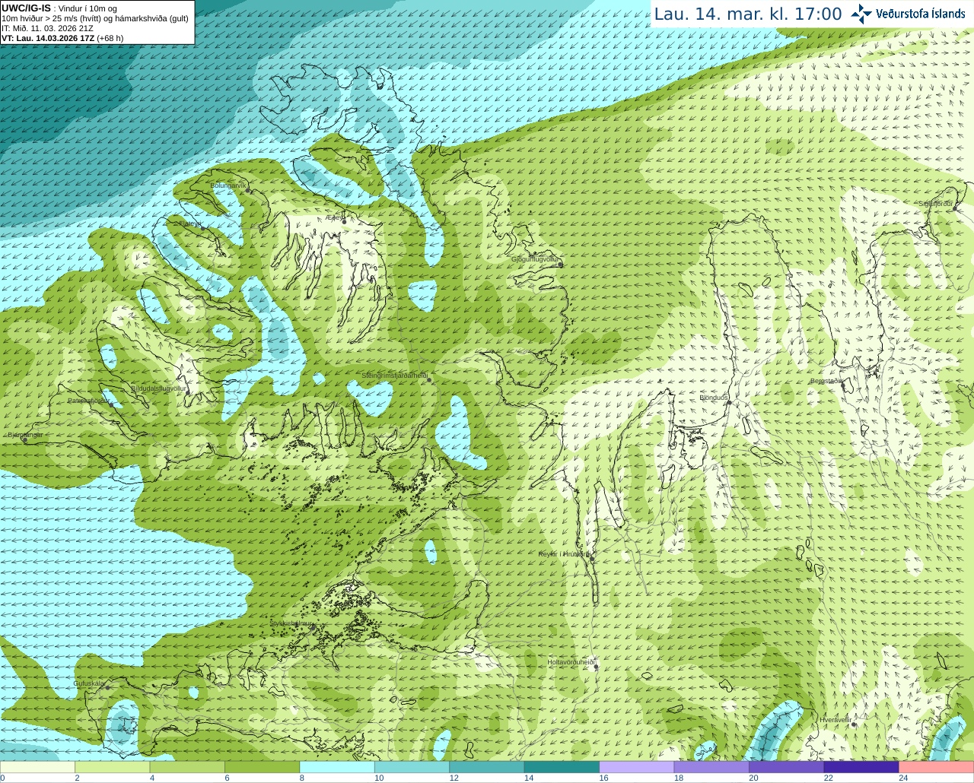Click the Gjögurflugvöllur station marker
974x783 pixels.
click(560, 265)
